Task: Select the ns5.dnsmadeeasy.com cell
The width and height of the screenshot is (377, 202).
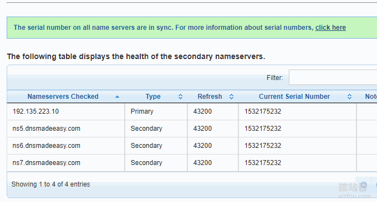Action: (66, 129)
